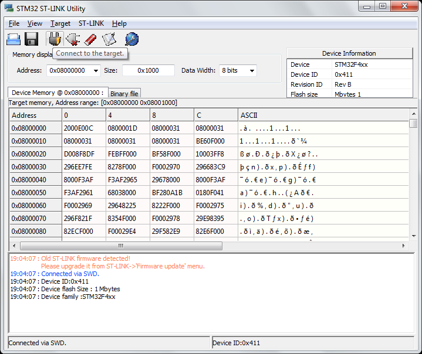This screenshot has width=422, height=354.
Task: Click the vertical scrollbar thumb in memory table
Action: 413,123
